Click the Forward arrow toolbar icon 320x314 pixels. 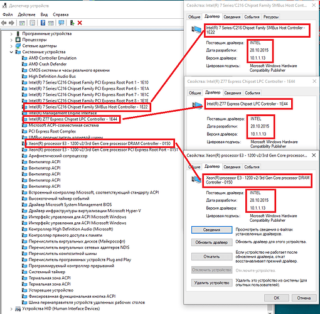tap(11, 23)
